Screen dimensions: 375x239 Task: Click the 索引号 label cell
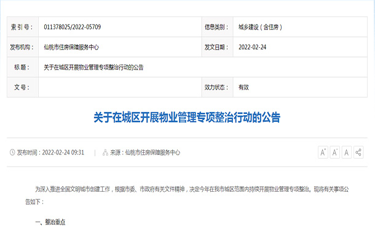click(23, 27)
